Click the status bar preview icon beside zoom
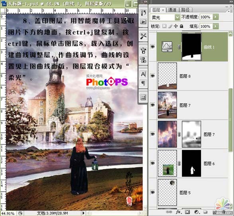 click(x=20, y=213)
